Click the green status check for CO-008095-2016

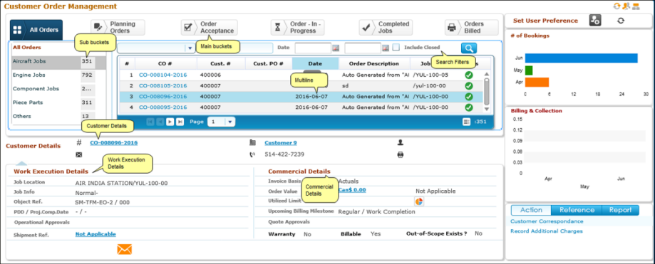[x=469, y=107]
